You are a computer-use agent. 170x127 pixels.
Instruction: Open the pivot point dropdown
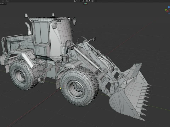(x=84, y=1)
